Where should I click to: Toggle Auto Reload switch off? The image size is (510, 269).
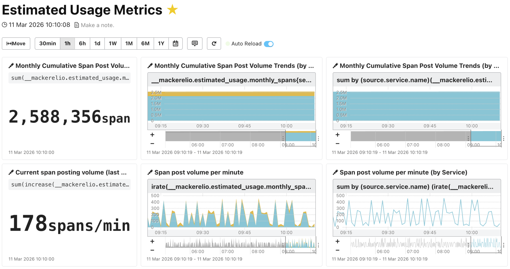pyautogui.click(x=269, y=44)
